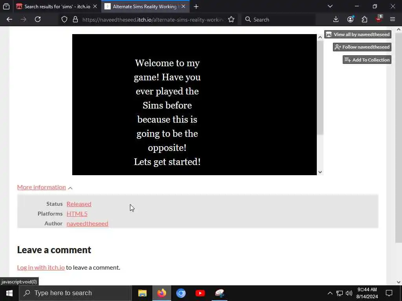Click the Firefox Search box

coord(279,20)
